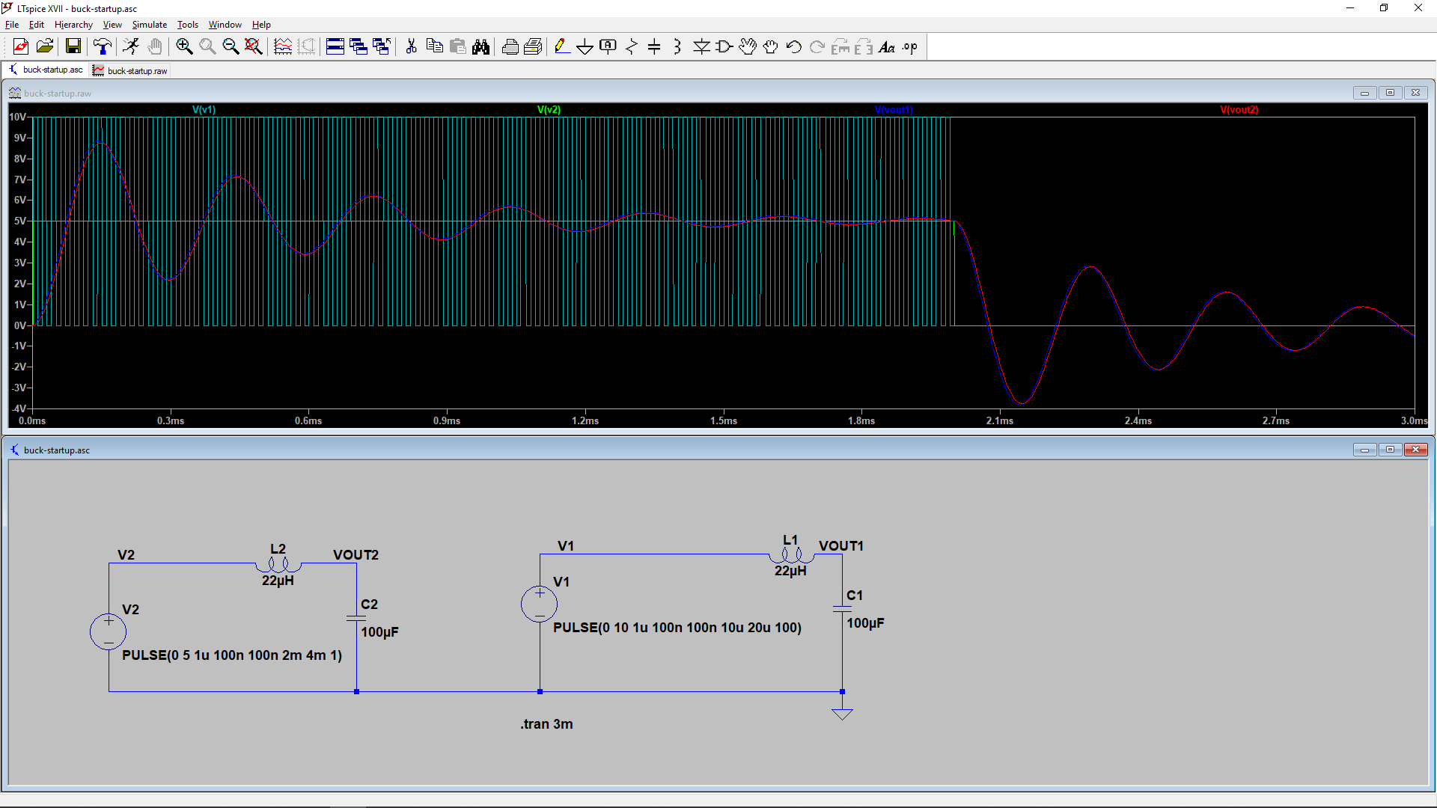Select the Wire drawing tool
The width and height of the screenshot is (1437, 808).
pos(563,46)
